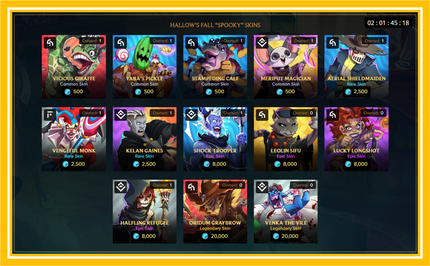Click the gem currency icon beside Shock Trooper price
The height and width of the screenshot is (266, 430).
point(207,164)
